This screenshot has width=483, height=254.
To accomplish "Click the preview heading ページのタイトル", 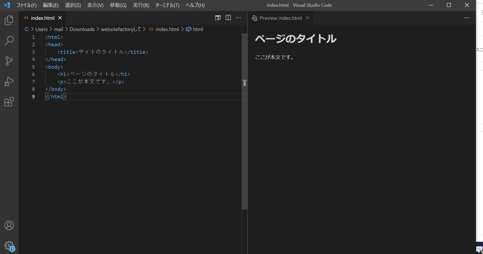I will [296, 39].
